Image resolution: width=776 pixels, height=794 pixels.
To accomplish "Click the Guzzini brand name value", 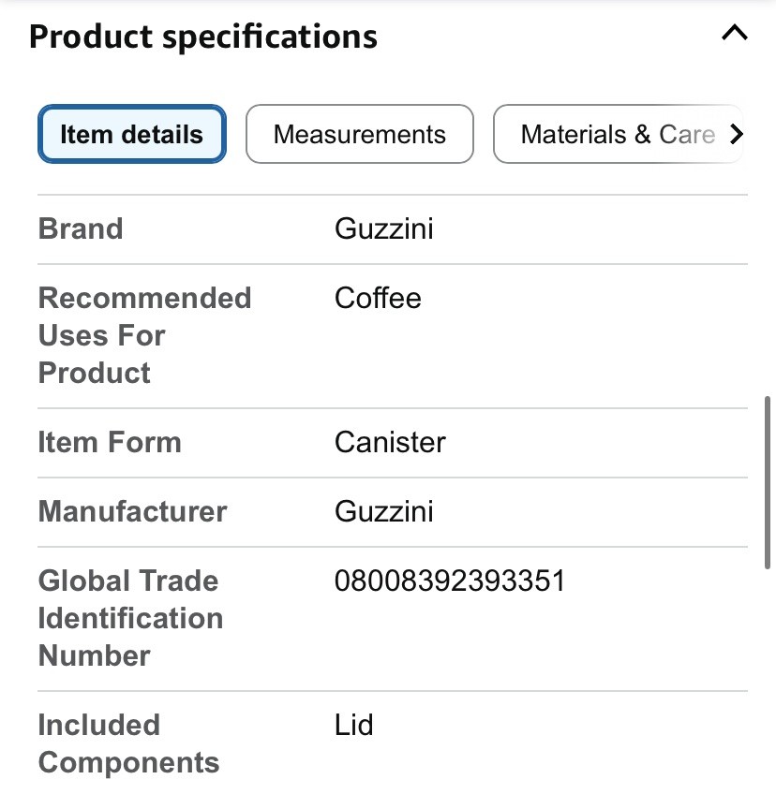I will pyautogui.click(x=383, y=228).
